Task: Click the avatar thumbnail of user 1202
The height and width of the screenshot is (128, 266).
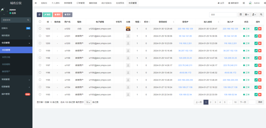Action: (128, 29)
